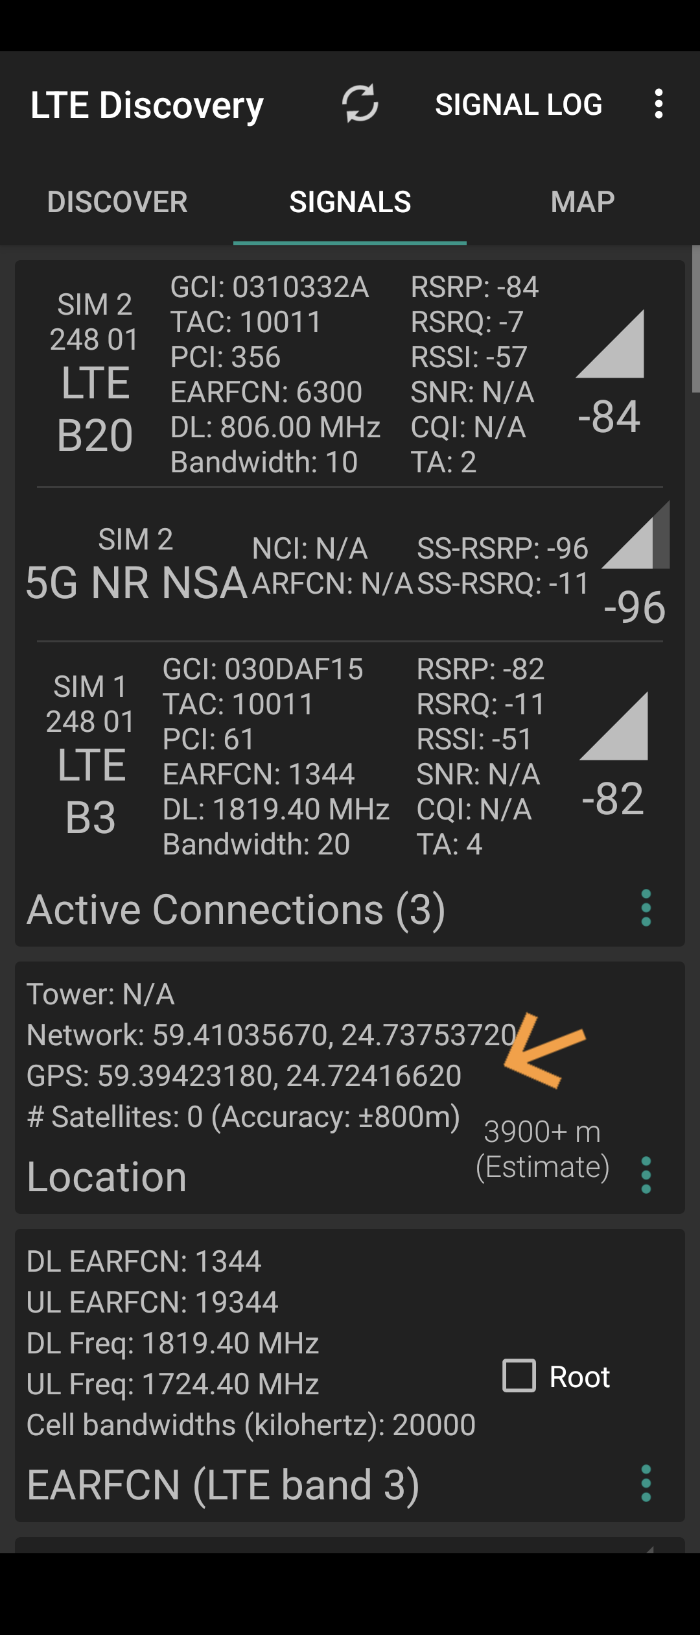The height and width of the screenshot is (1635, 700).
Task: Open the top-right overflow menu
Action: coord(659,104)
